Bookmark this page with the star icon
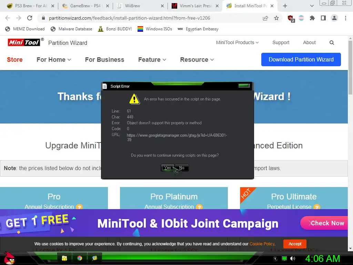353x265 pixels. click(x=276, y=18)
